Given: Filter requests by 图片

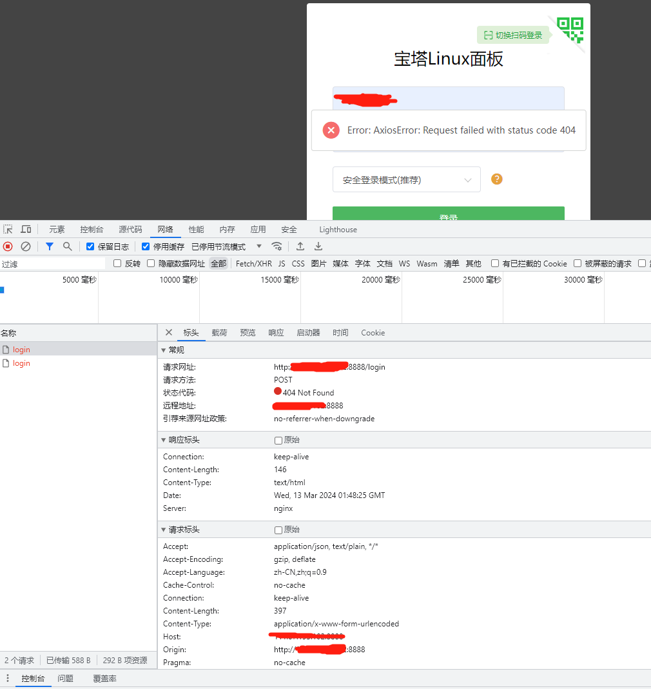Looking at the screenshot, I should pyautogui.click(x=318, y=264).
